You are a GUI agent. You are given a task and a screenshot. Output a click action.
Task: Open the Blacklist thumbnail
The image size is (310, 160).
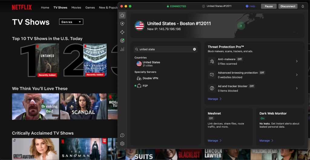(179, 155)
